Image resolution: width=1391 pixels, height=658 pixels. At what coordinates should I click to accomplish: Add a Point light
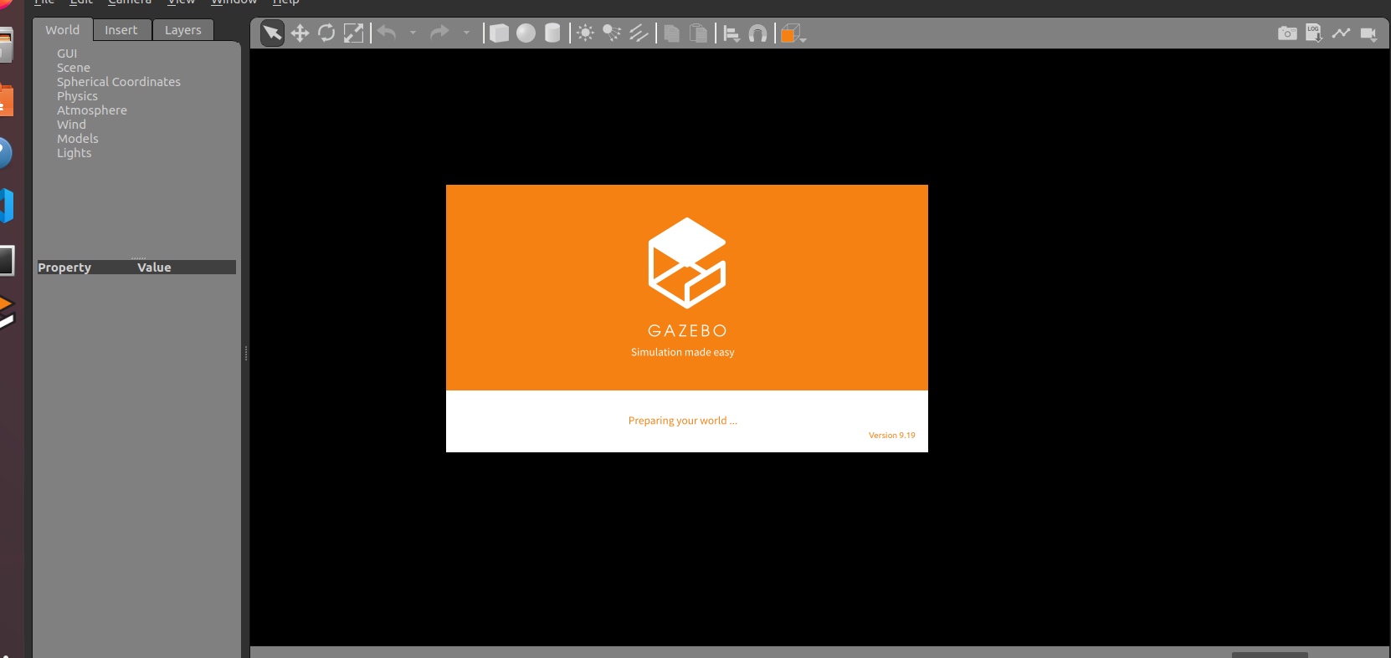pyautogui.click(x=586, y=33)
